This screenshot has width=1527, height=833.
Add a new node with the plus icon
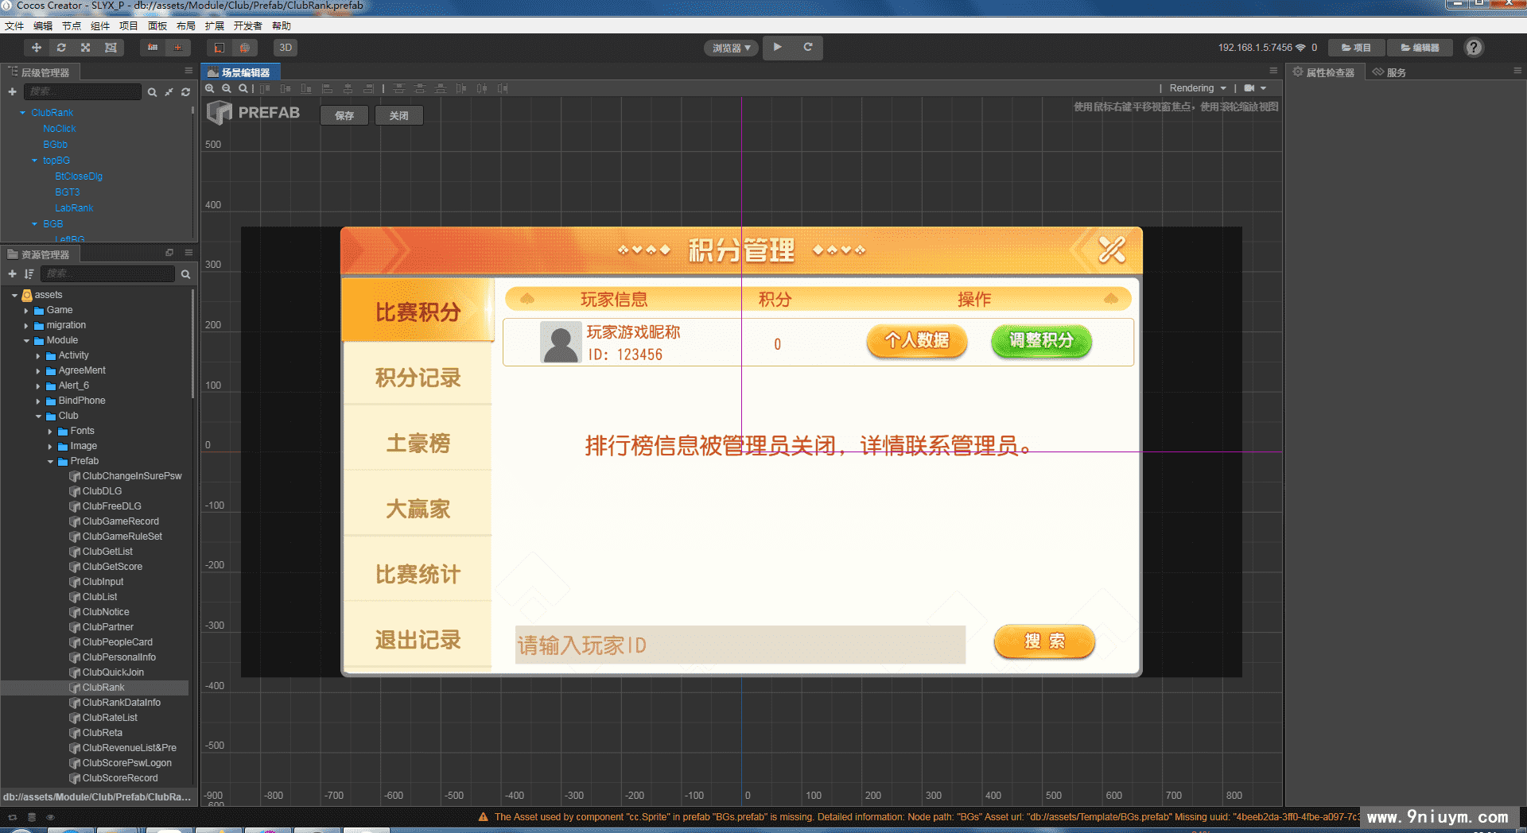pyautogui.click(x=12, y=91)
